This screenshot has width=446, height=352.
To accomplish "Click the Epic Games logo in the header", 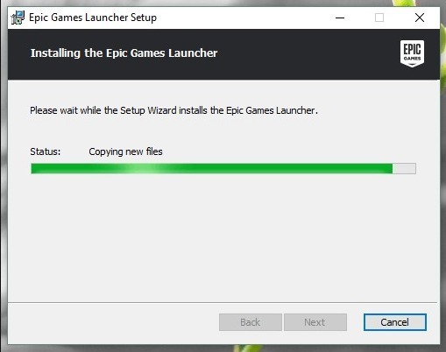I will (412, 53).
